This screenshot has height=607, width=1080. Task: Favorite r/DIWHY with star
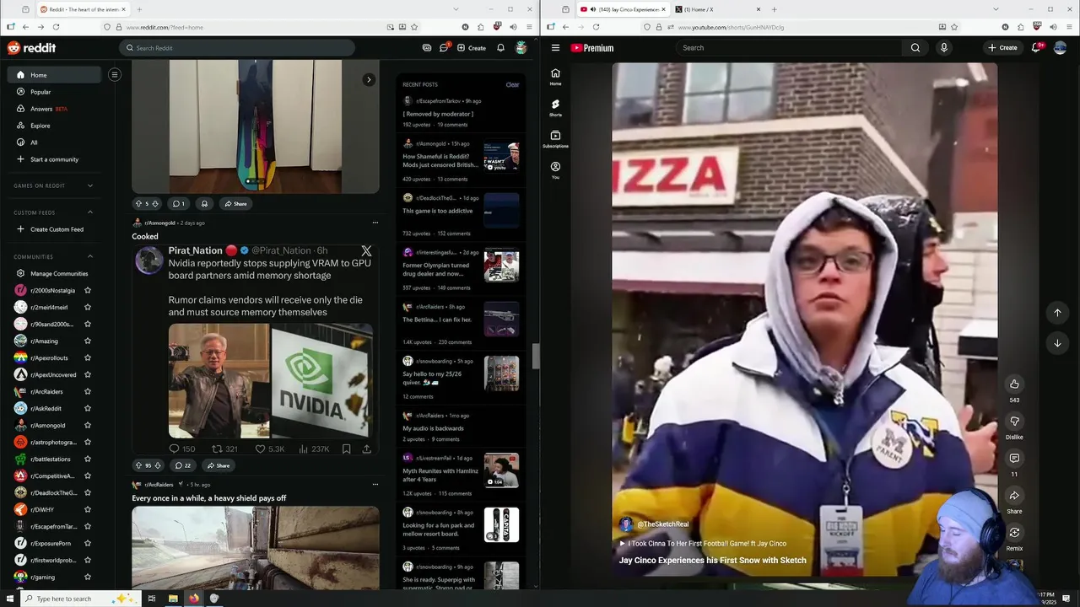coord(87,509)
